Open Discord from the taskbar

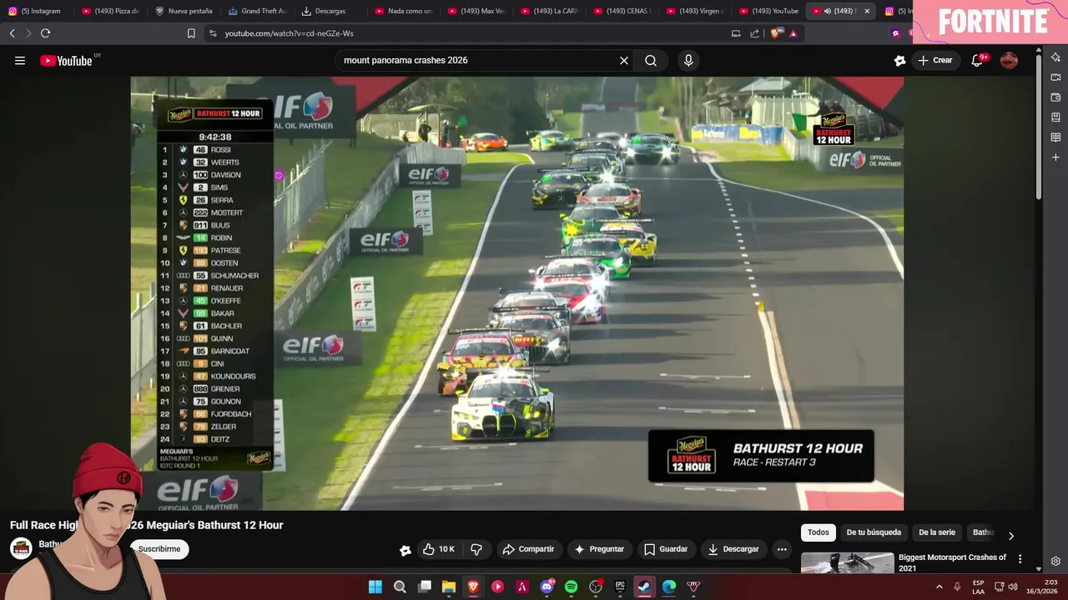(547, 587)
